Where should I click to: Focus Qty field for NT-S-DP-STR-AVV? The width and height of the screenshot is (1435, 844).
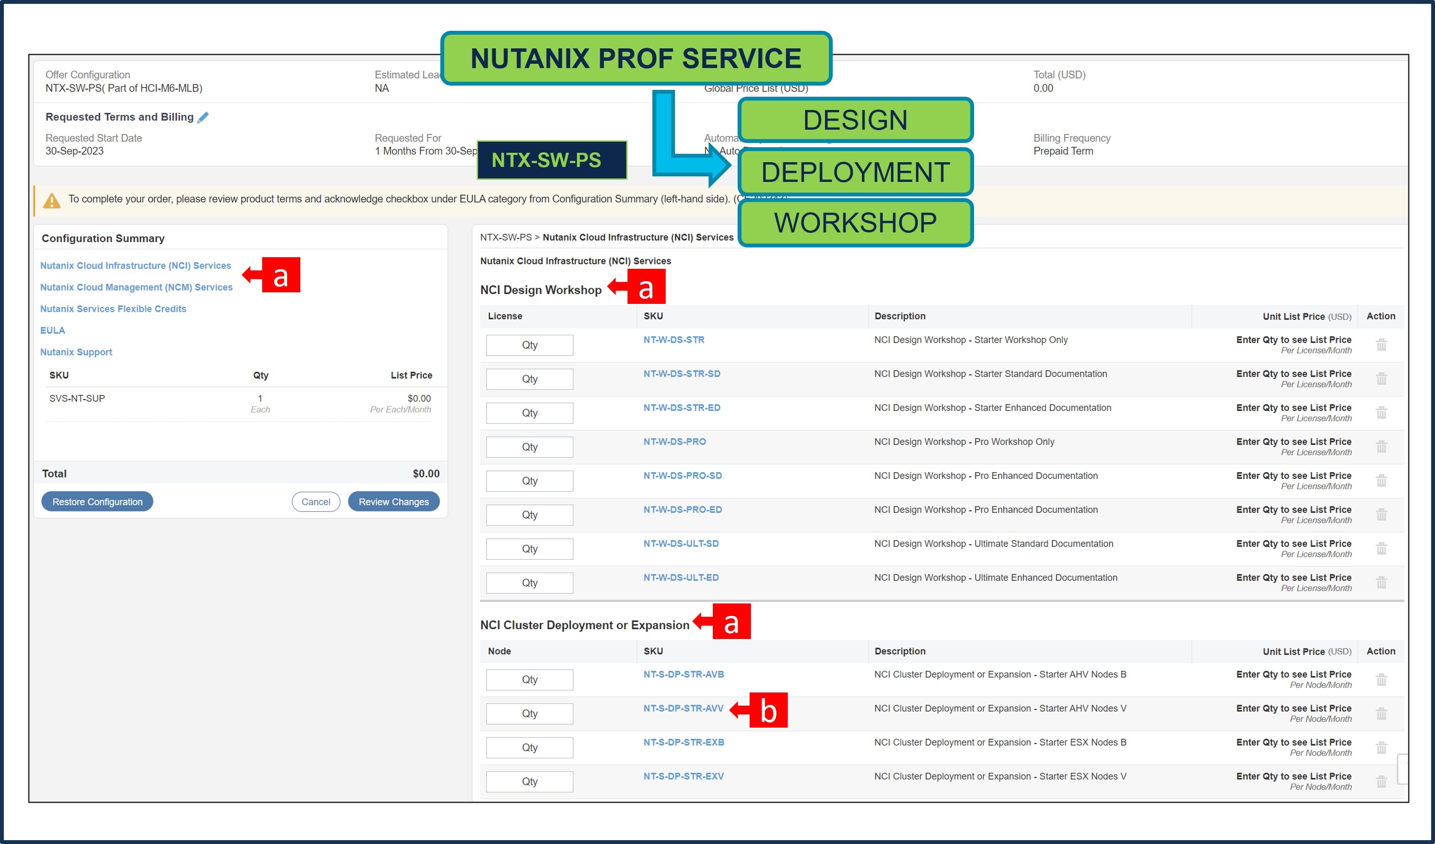click(x=529, y=713)
